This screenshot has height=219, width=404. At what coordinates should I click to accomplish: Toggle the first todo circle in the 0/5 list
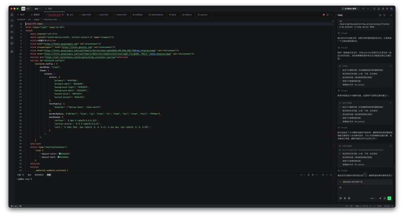point(340,107)
